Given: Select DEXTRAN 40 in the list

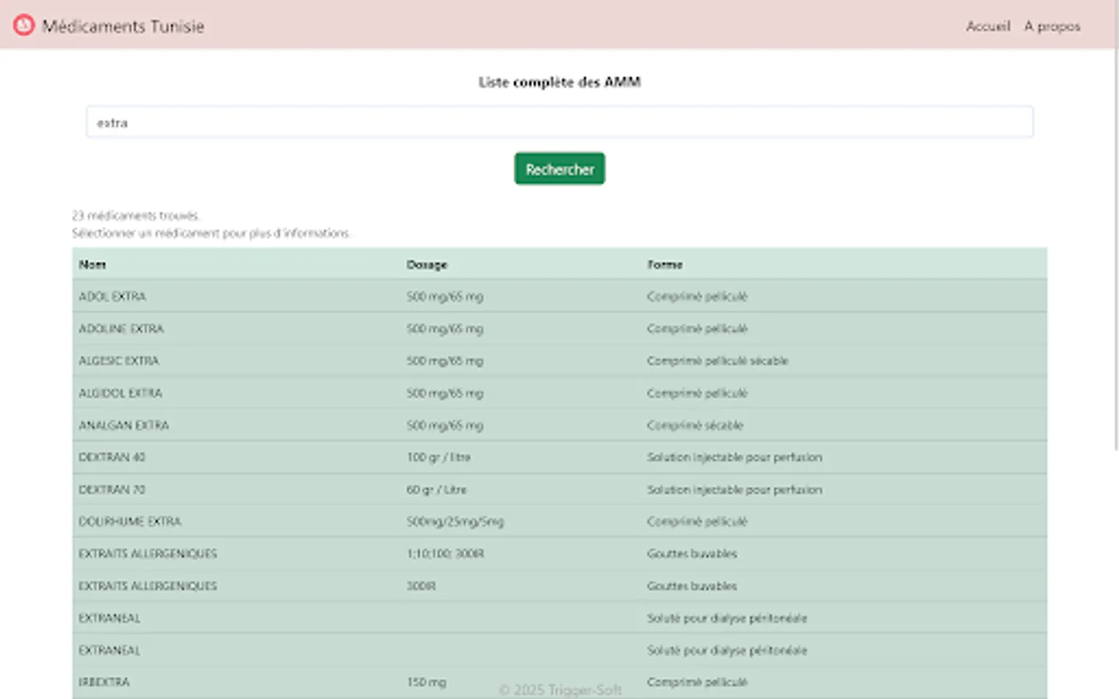Looking at the screenshot, I should (311, 457).
